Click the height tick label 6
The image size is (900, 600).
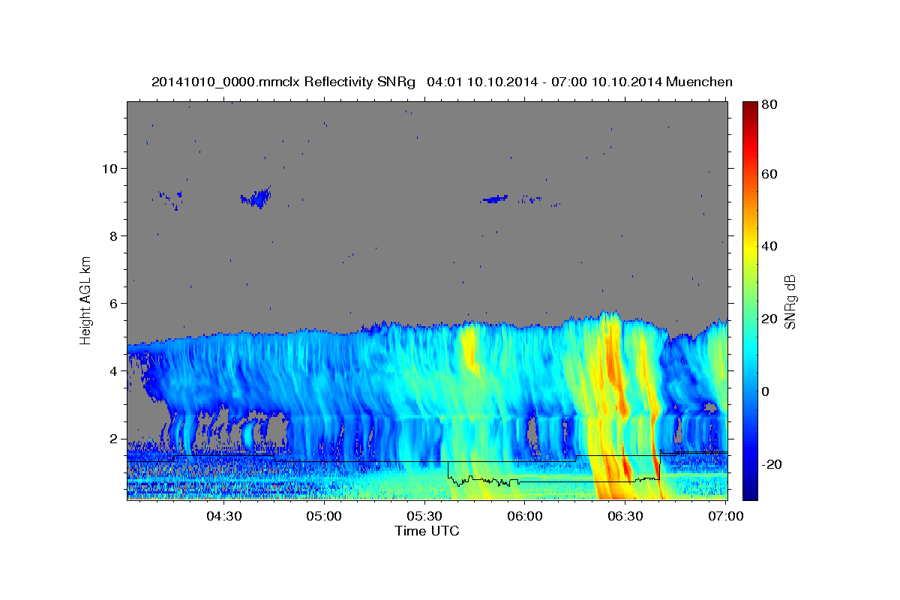click(113, 303)
